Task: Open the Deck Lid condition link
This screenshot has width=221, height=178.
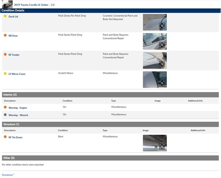Action: click(x=13, y=17)
